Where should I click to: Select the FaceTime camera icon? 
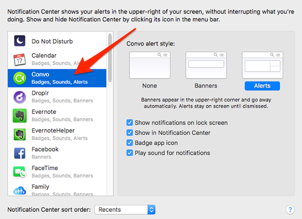pyautogui.click(x=20, y=172)
